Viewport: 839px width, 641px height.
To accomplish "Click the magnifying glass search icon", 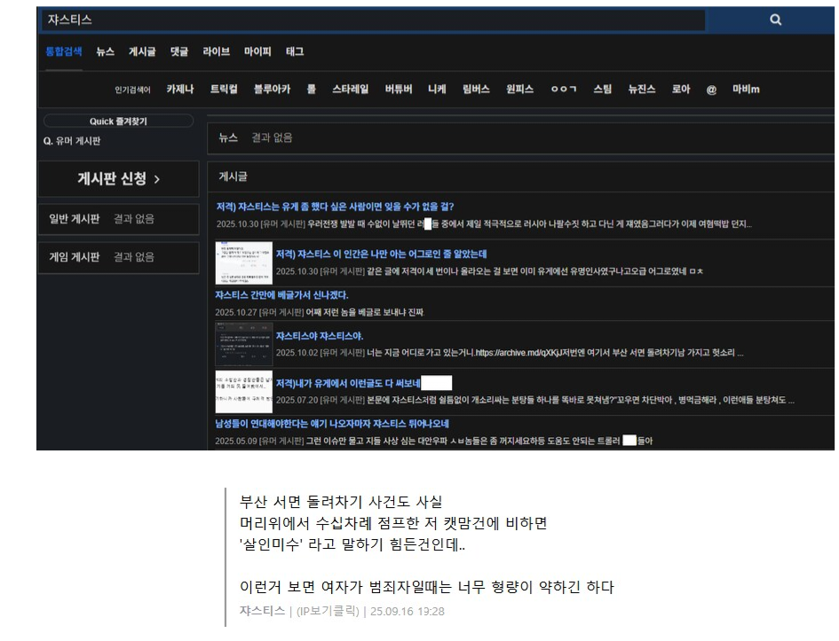I will (x=775, y=20).
